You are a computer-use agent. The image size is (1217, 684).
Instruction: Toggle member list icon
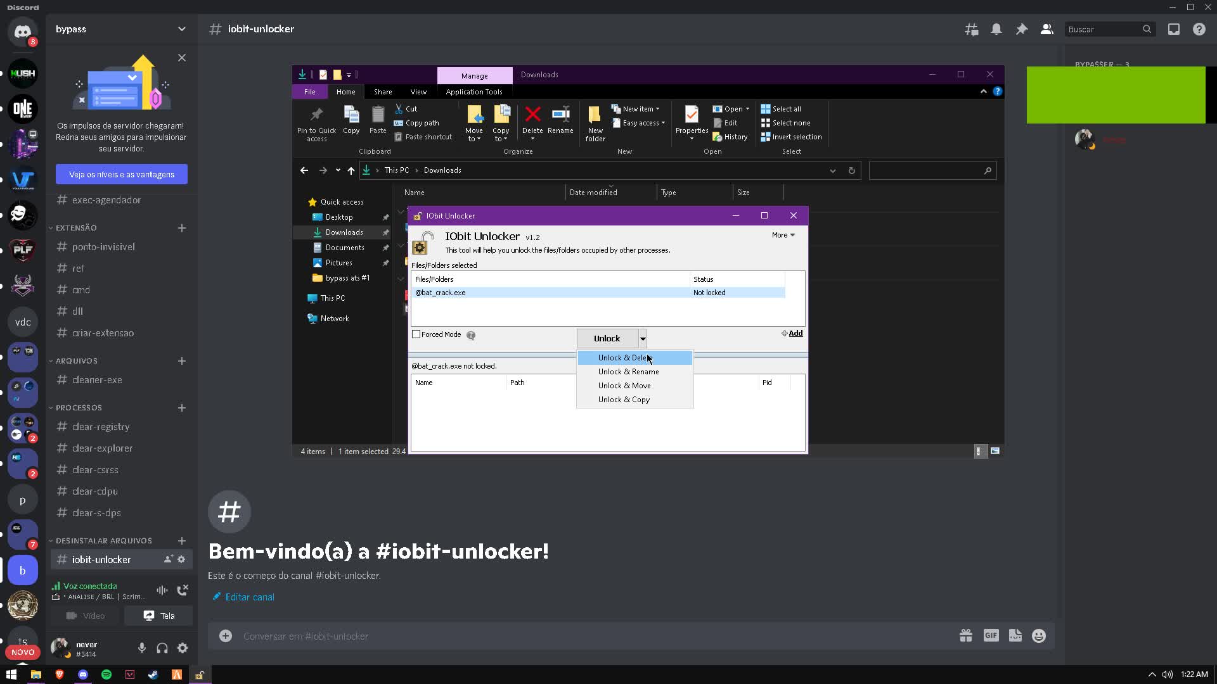tap(1047, 29)
